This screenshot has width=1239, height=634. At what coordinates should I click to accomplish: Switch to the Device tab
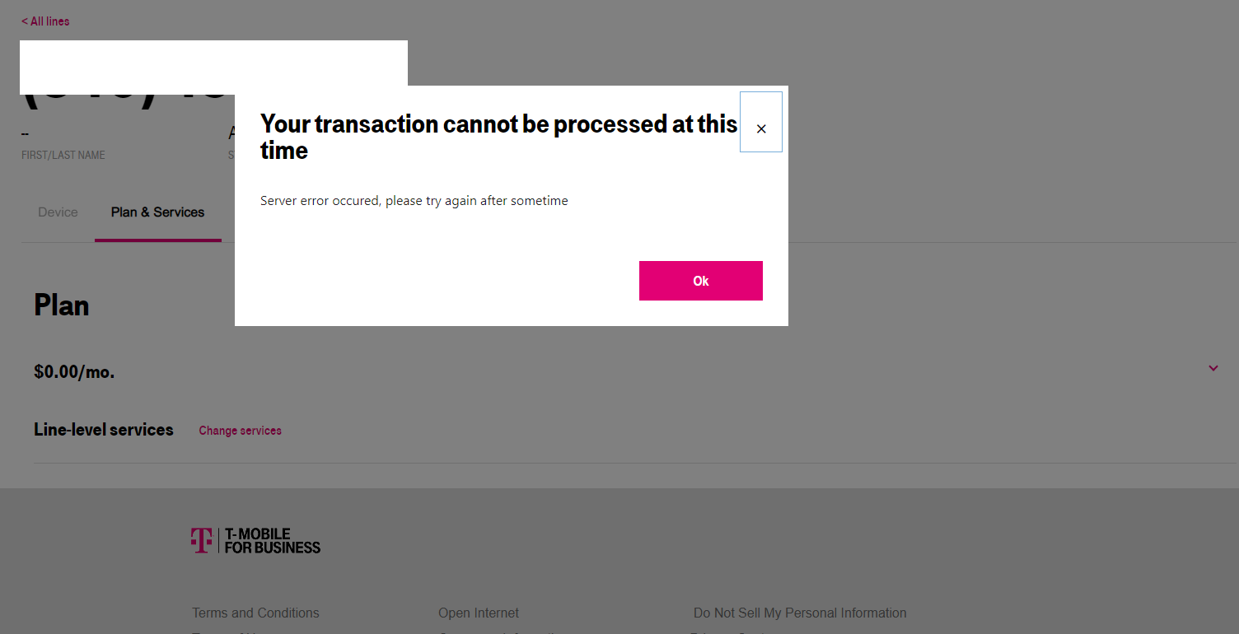click(x=57, y=212)
